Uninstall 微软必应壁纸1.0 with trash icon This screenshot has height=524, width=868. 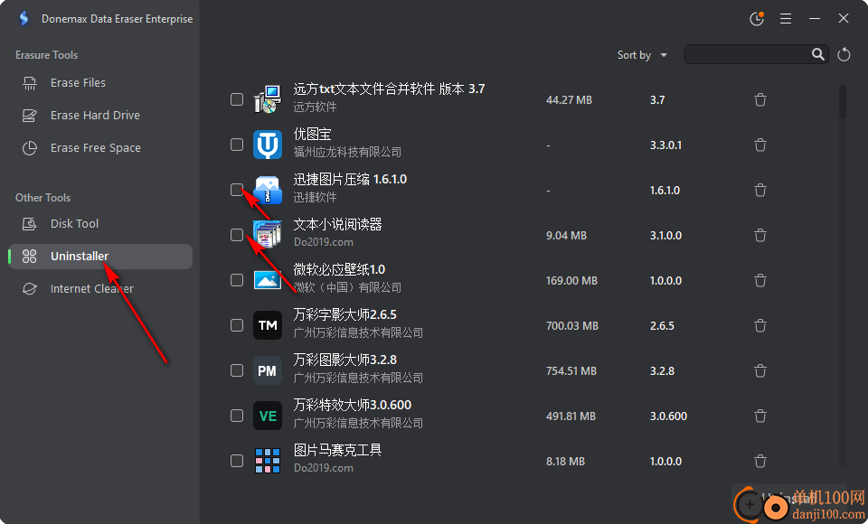760,280
